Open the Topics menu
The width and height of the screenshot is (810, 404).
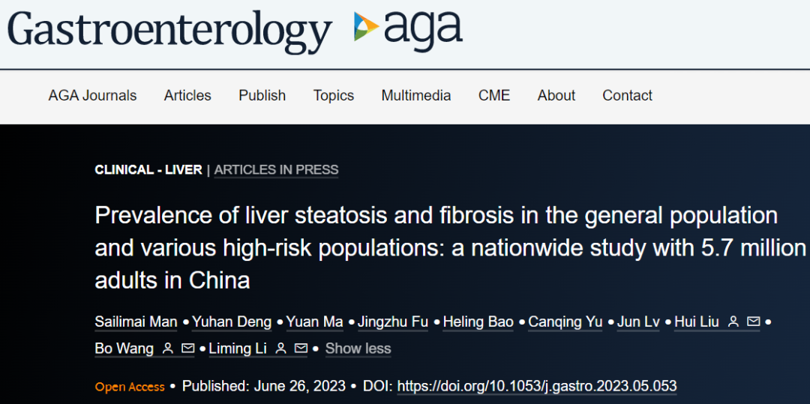click(334, 96)
